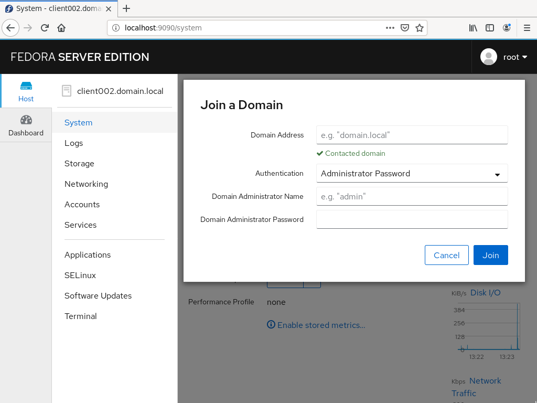Open Terminal in the sidebar
Viewport: 537px width, 403px height.
pyautogui.click(x=115, y=316)
